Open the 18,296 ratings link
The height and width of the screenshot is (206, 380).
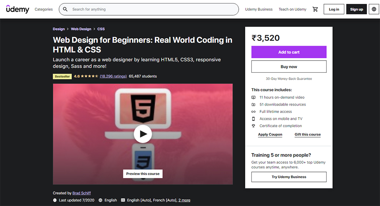(113, 76)
